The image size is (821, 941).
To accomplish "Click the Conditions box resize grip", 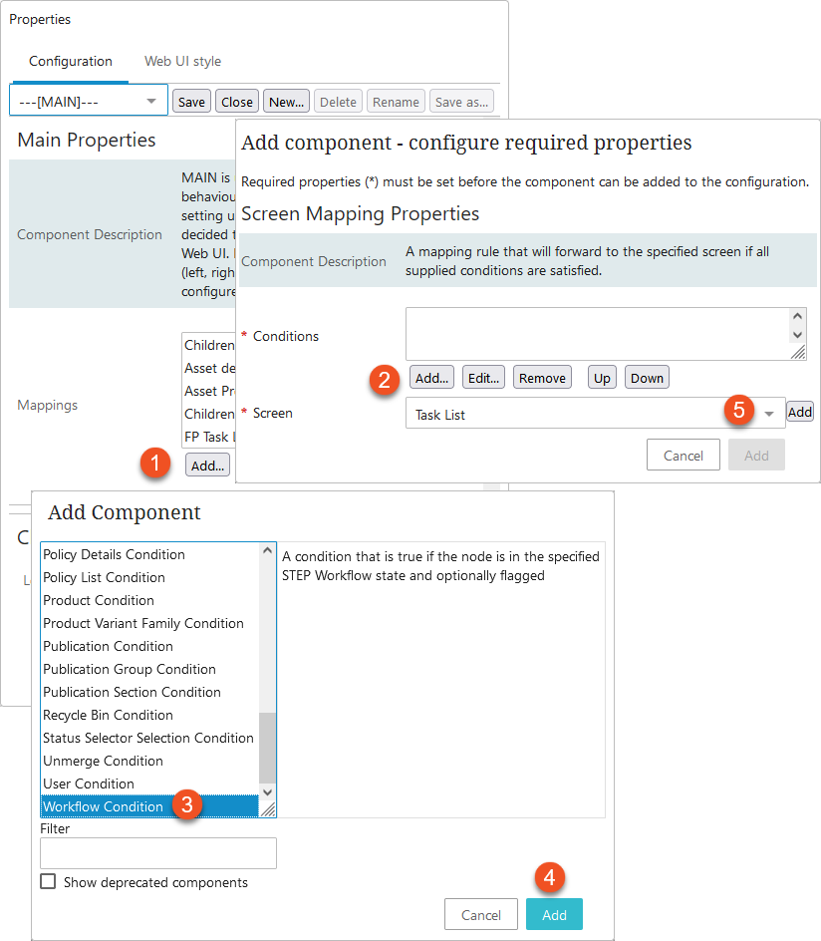I will 798,352.
